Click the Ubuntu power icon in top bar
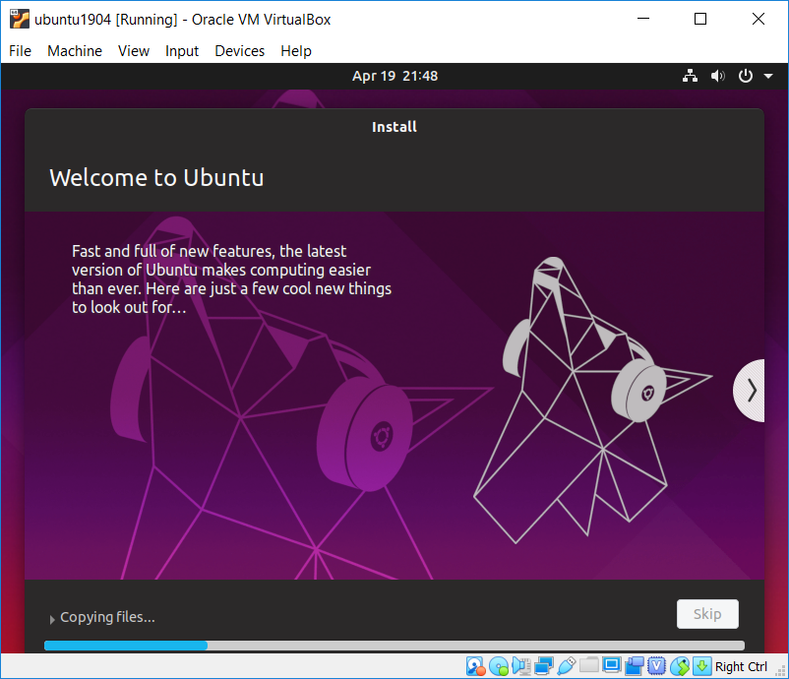The height and width of the screenshot is (679, 789). [x=746, y=76]
